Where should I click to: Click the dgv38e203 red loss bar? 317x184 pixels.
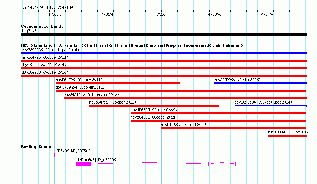pyautogui.click(x=164, y=76)
